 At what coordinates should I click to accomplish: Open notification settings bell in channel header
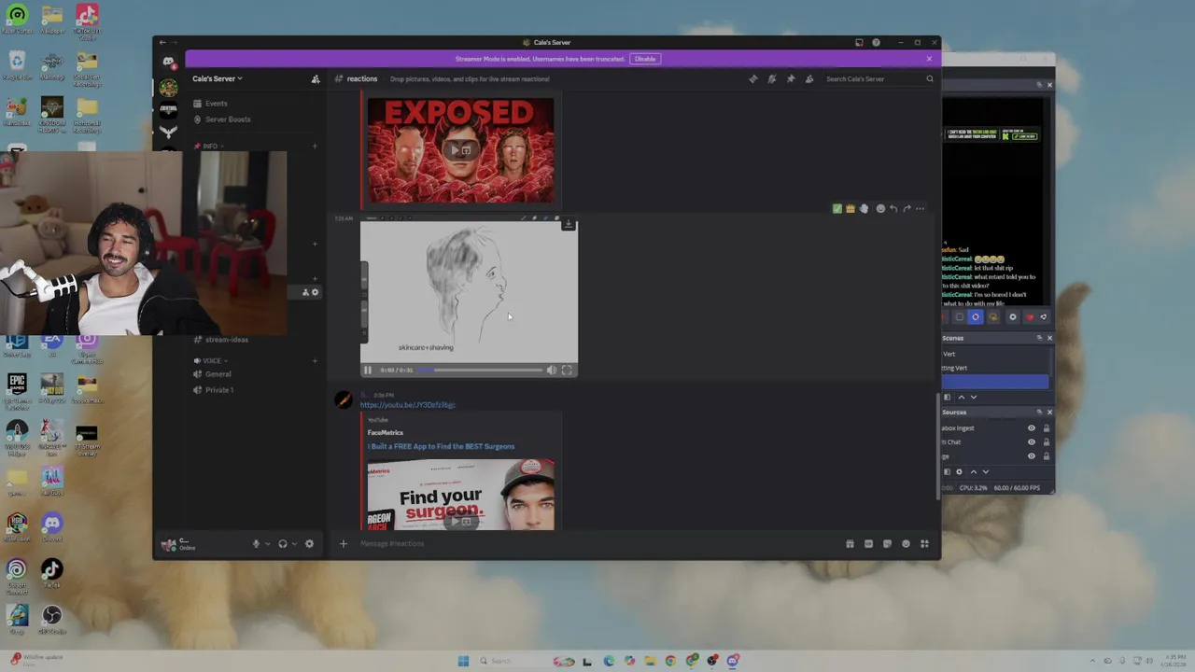(772, 79)
